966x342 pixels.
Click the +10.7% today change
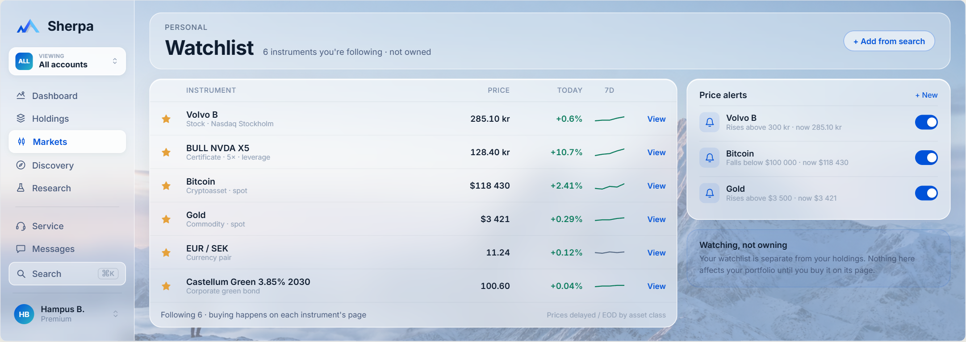click(x=566, y=152)
